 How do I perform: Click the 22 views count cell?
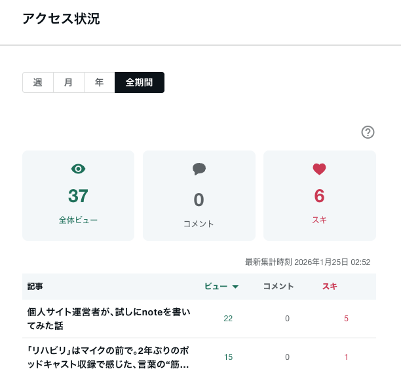[x=228, y=319]
